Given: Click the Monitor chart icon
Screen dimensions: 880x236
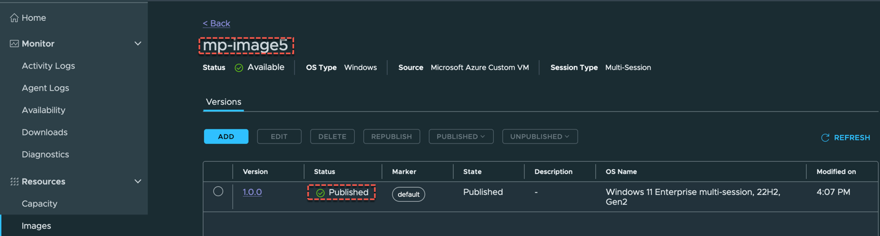Looking at the screenshot, I should 14,44.
